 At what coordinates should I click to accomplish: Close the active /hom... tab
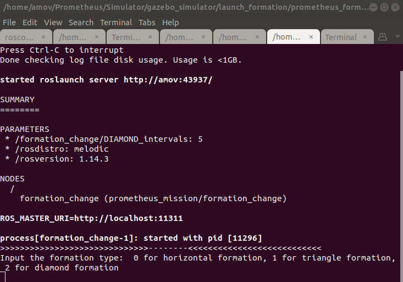311,37
